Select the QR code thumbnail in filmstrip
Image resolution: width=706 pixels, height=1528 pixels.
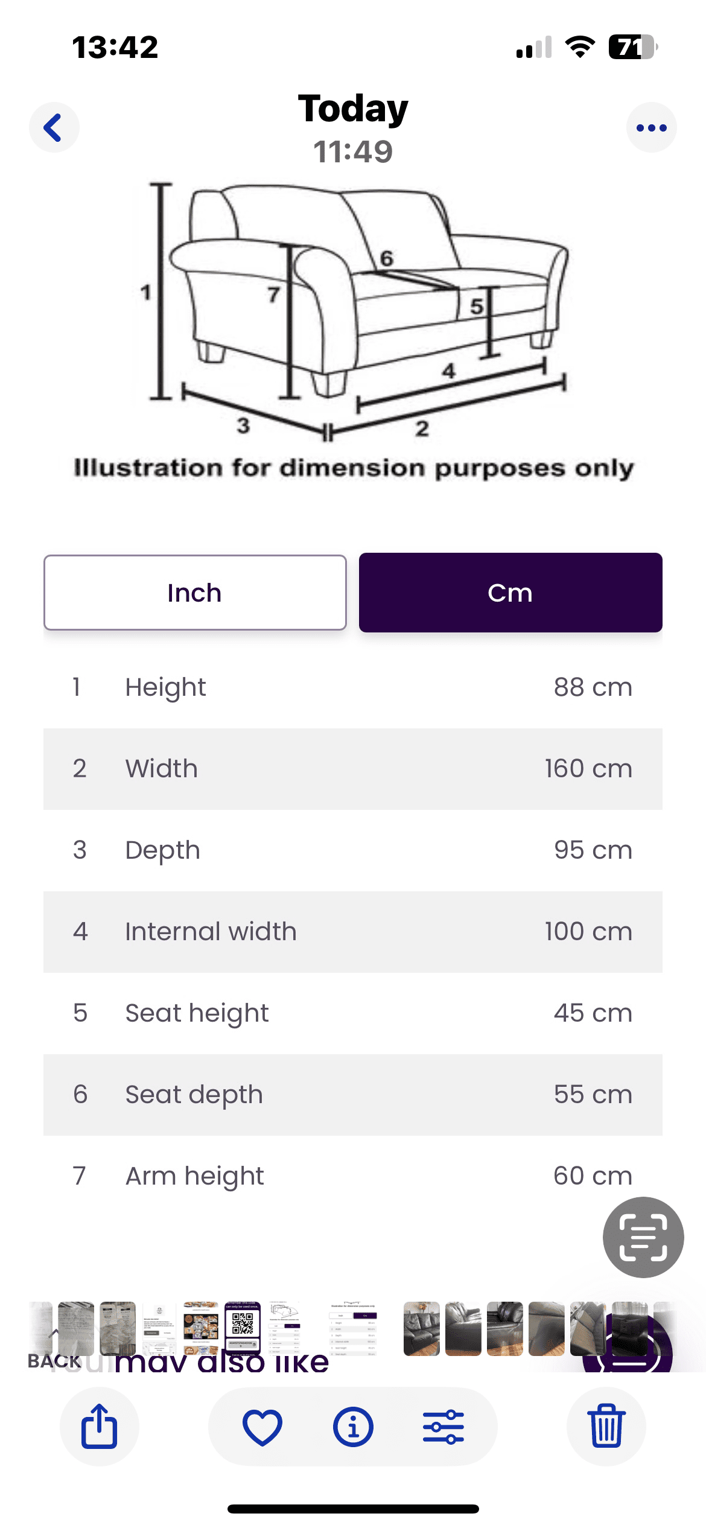243,1329
